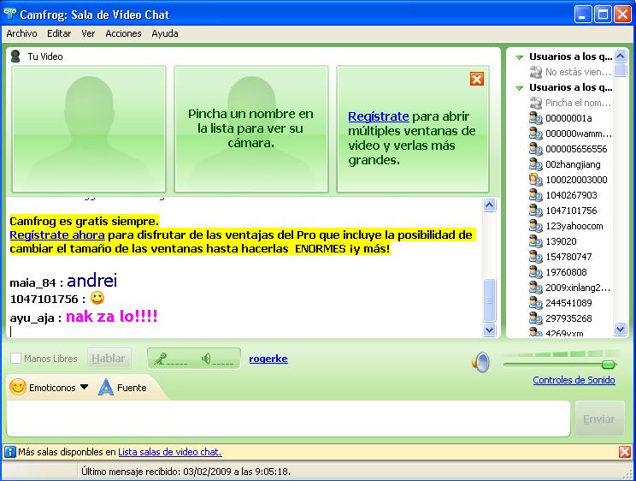Open the Ver menu

click(88, 33)
